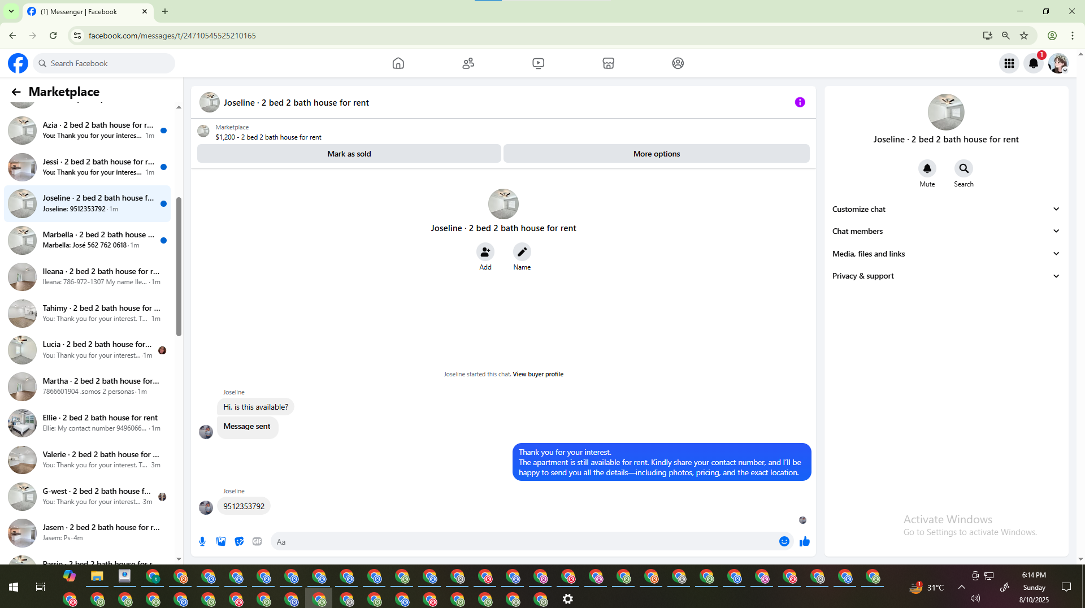
Task: Open Settings gear in taskbar
Action: [x=568, y=599]
